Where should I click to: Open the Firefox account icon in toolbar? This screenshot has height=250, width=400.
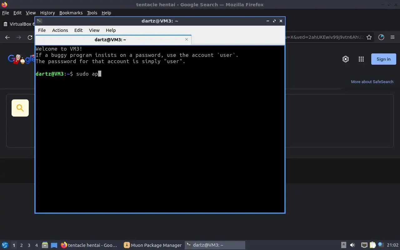pos(381,37)
